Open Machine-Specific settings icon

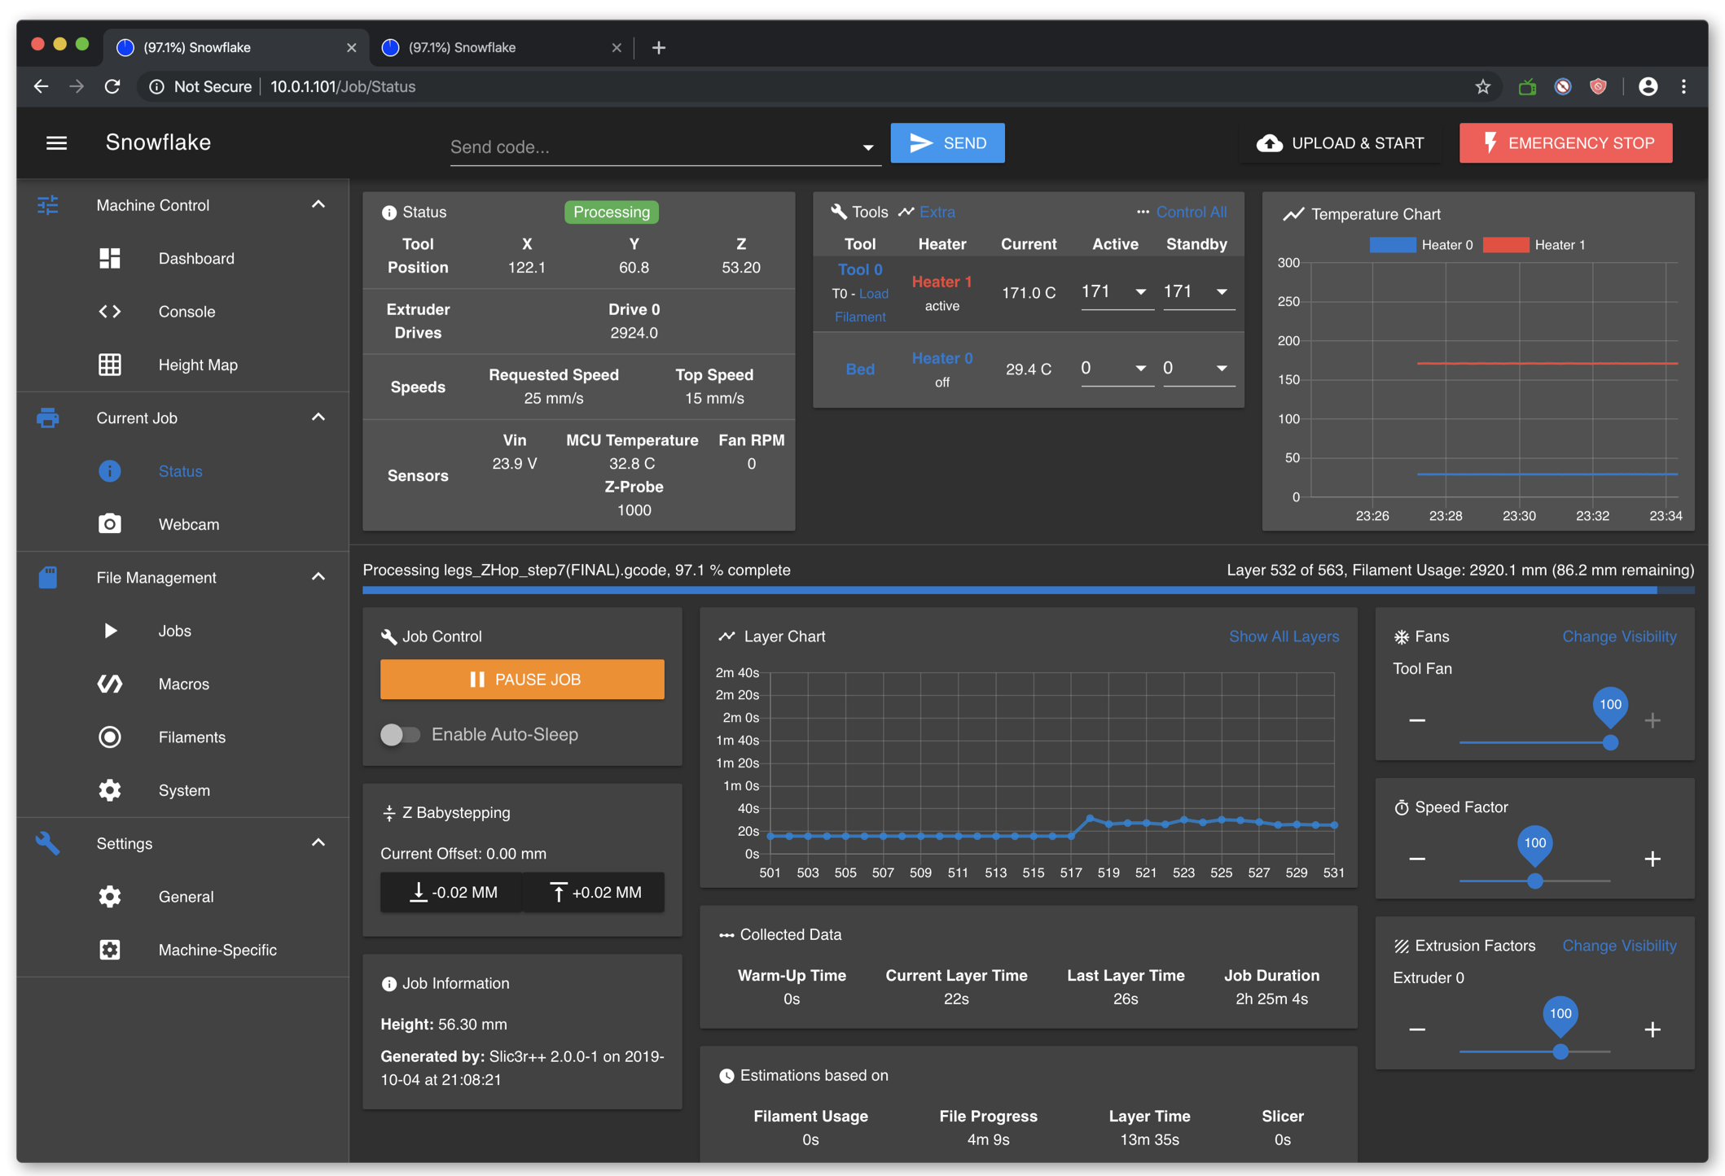tap(110, 950)
